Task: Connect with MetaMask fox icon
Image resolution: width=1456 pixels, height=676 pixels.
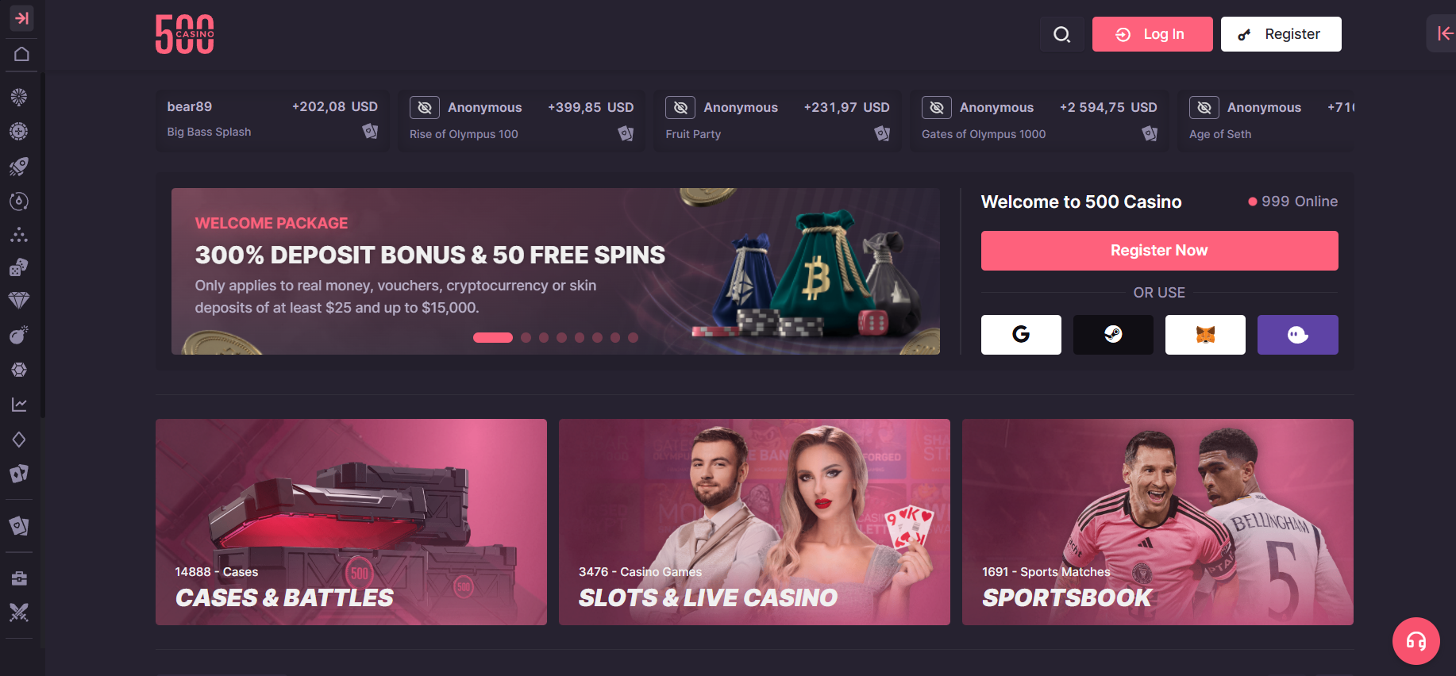Action: tap(1205, 335)
